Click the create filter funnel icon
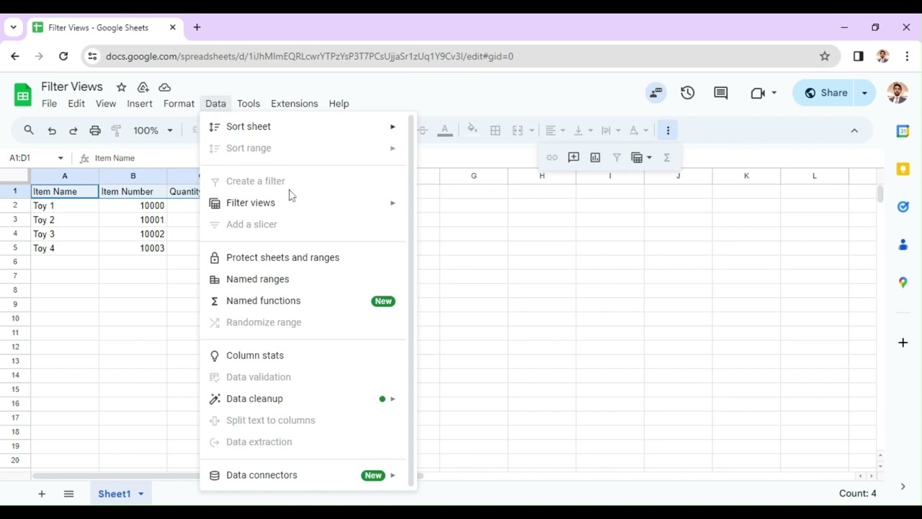The image size is (922, 519). (x=617, y=157)
